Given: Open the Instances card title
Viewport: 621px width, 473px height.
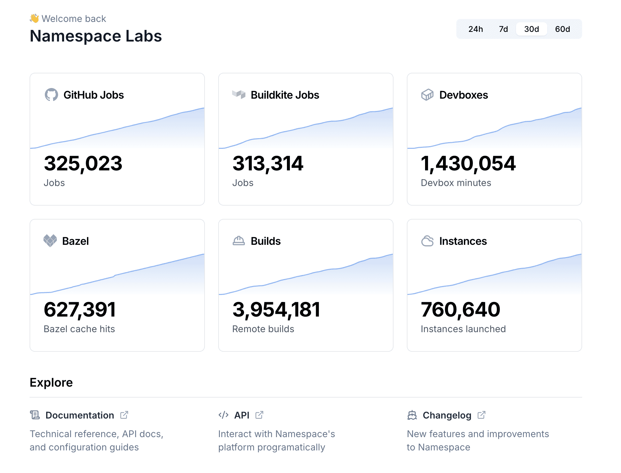Looking at the screenshot, I should (x=463, y=241).
